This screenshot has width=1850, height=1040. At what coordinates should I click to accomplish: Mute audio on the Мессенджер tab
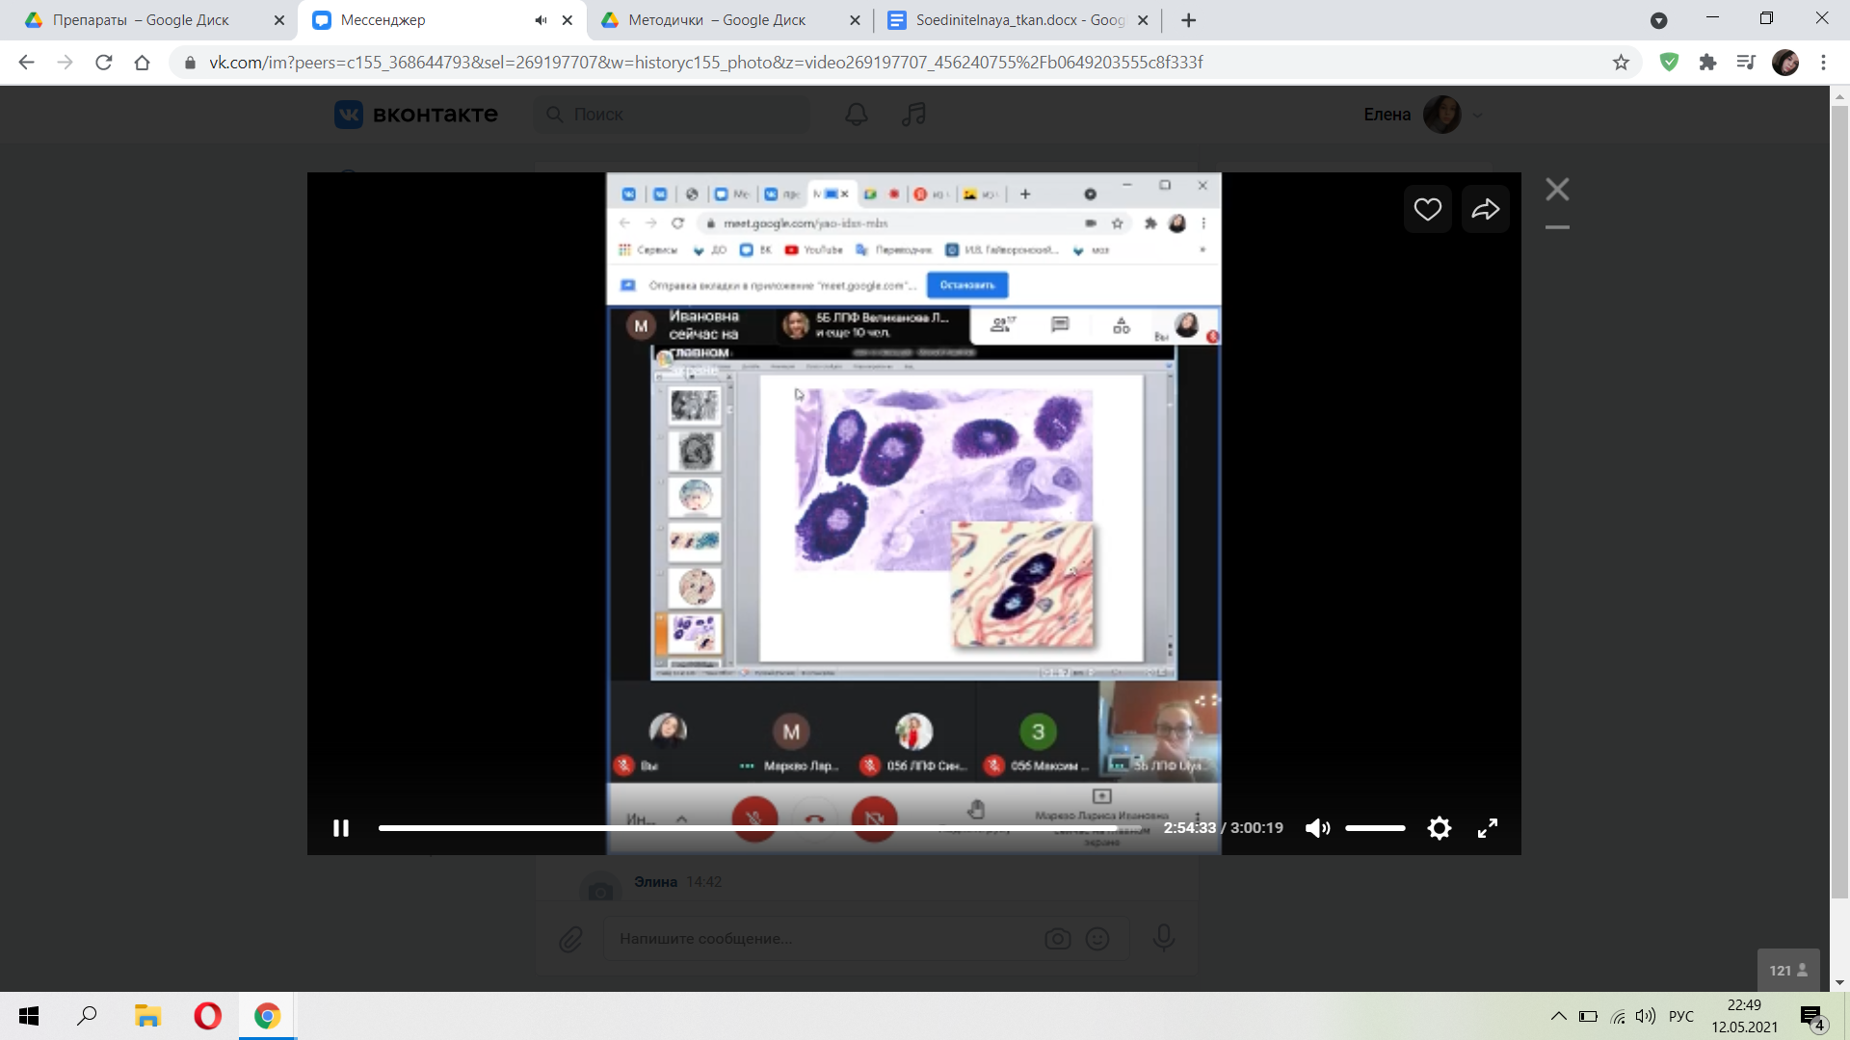541,20
